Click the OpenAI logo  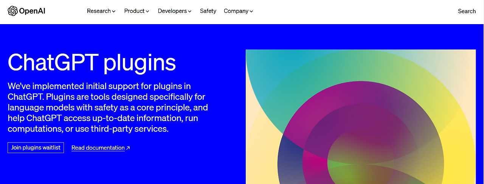[26, 11]
